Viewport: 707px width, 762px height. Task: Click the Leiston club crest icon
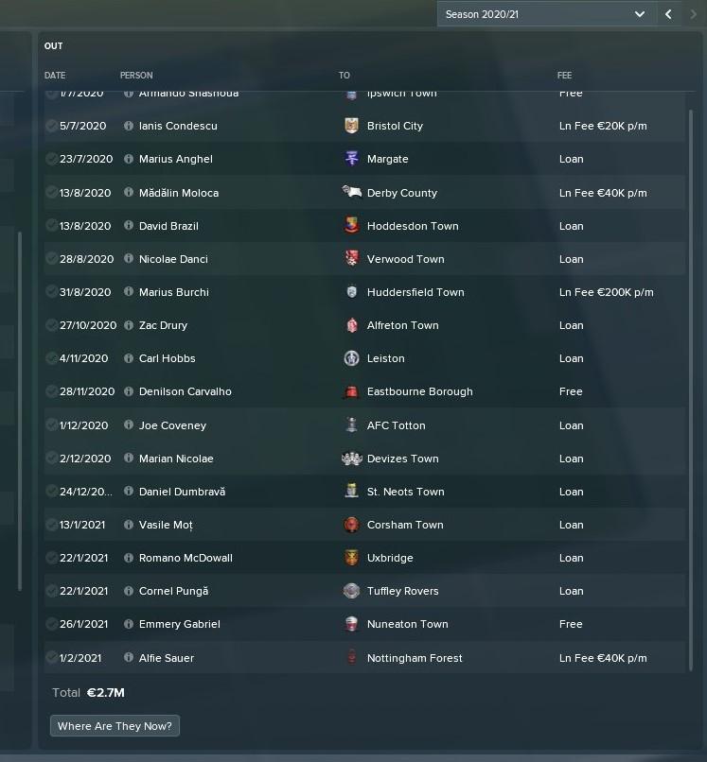point(351,358)
